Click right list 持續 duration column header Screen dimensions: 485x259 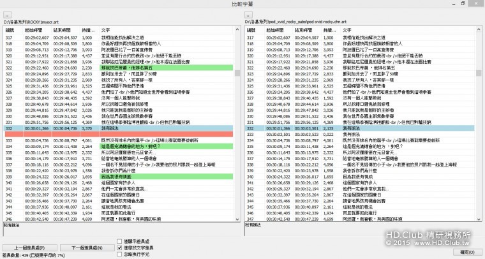pyautogui.click(x=331, y=30)
